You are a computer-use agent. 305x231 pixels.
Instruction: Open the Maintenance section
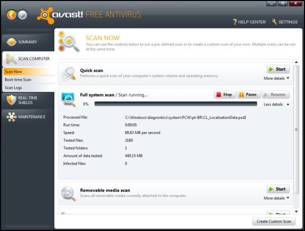(x=28, y=117)
